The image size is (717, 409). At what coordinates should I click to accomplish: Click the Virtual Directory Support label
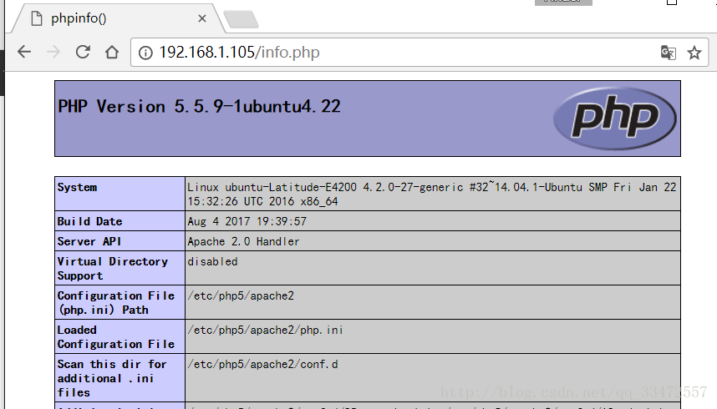pyautogui.click(x=113, y=268)
